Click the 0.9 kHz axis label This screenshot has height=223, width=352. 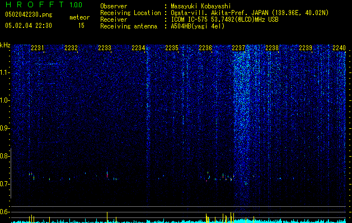click(x=4, y=128)
